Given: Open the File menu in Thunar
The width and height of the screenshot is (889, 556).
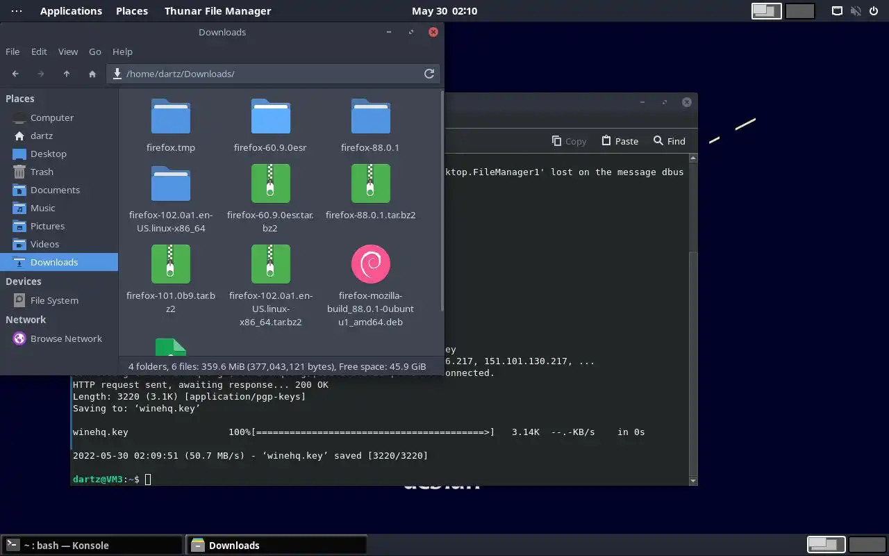Looking at the screenshot, I should point(13,51).
